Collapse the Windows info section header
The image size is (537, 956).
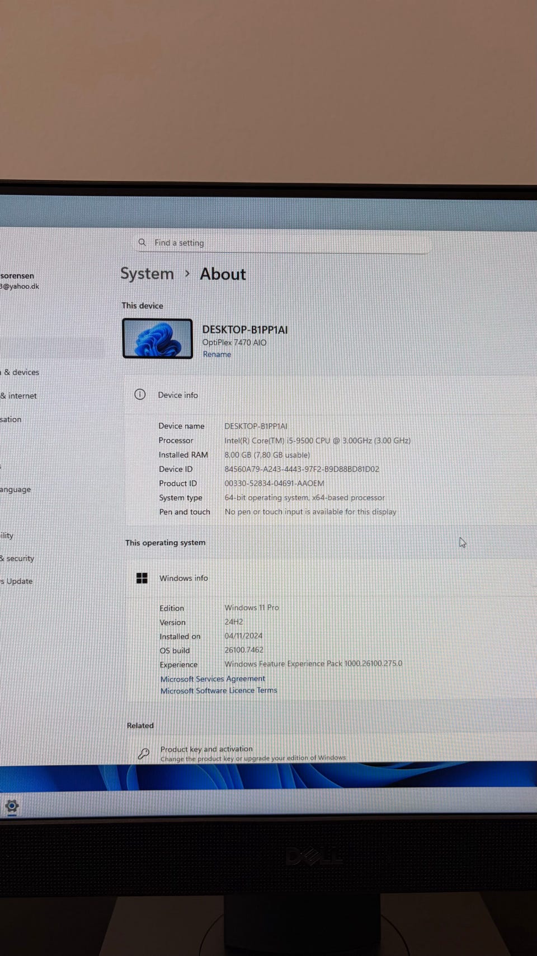330,578
